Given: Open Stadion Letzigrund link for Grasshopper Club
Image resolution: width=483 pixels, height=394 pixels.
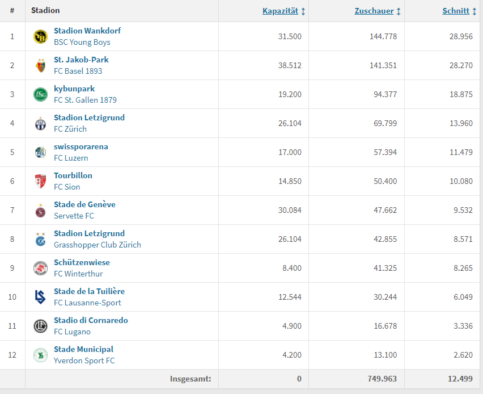Looking at the screenshot, I should point(90,233).
